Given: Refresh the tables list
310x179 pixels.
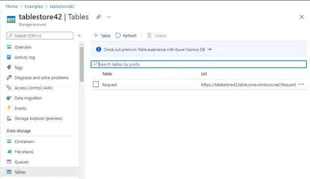Looking at the screenshot, I should click(x=126, y=36).
